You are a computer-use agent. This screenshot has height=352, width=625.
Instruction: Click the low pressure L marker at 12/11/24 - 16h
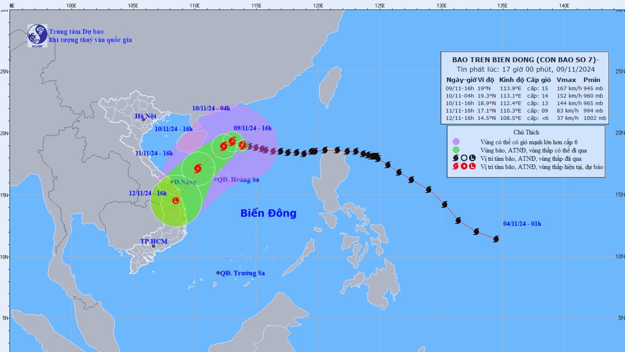pyautogui.click(x=176, y=200)
